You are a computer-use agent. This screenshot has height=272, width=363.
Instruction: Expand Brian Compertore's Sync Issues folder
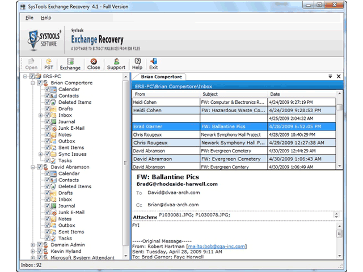[40, 154]
